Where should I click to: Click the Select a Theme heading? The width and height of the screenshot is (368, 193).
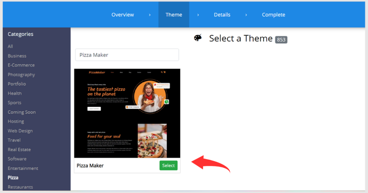click(241, 38)
